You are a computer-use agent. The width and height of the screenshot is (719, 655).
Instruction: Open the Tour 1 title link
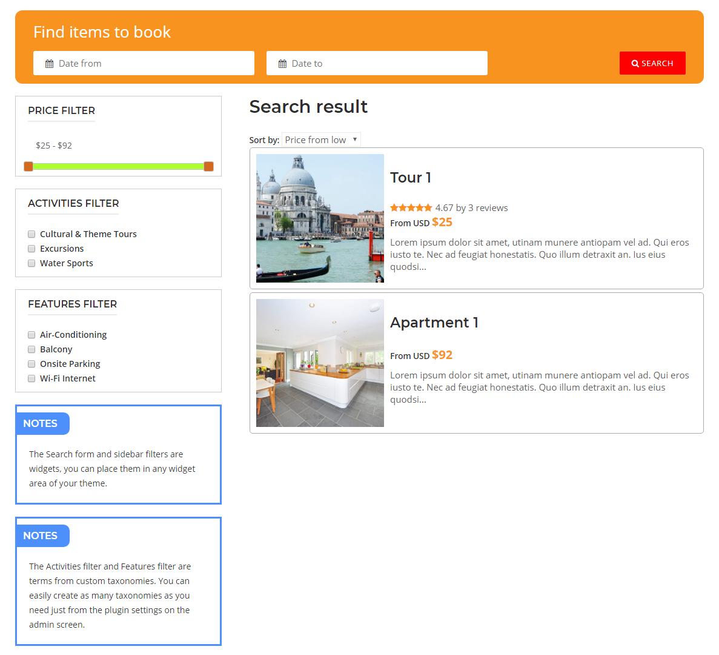point(411,178)
